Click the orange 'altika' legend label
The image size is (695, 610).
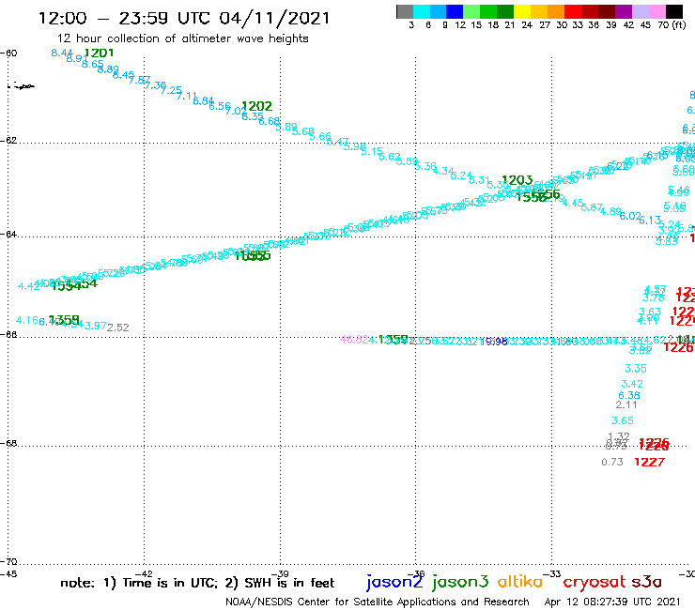pos(520,581)
